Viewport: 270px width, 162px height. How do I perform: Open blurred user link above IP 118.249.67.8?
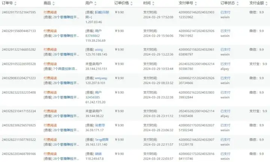tap(98, 154)
